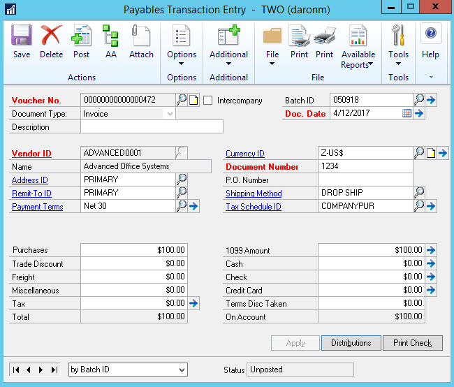
Task: Post the transaction using Post icon
Action: 81,36
